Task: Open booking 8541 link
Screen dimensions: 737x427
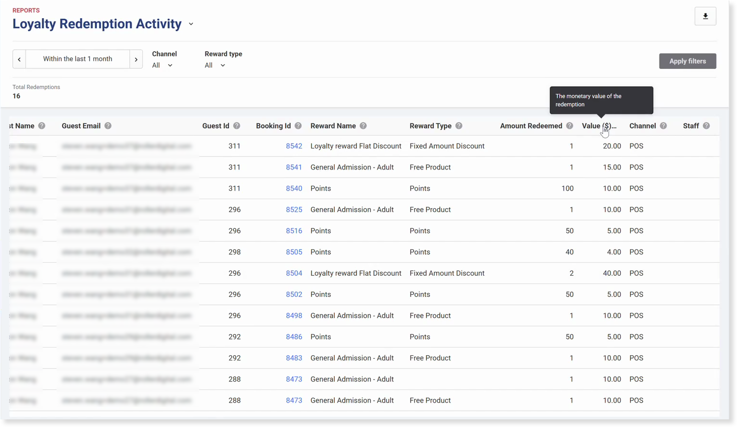Action: (x=294, y=167)
